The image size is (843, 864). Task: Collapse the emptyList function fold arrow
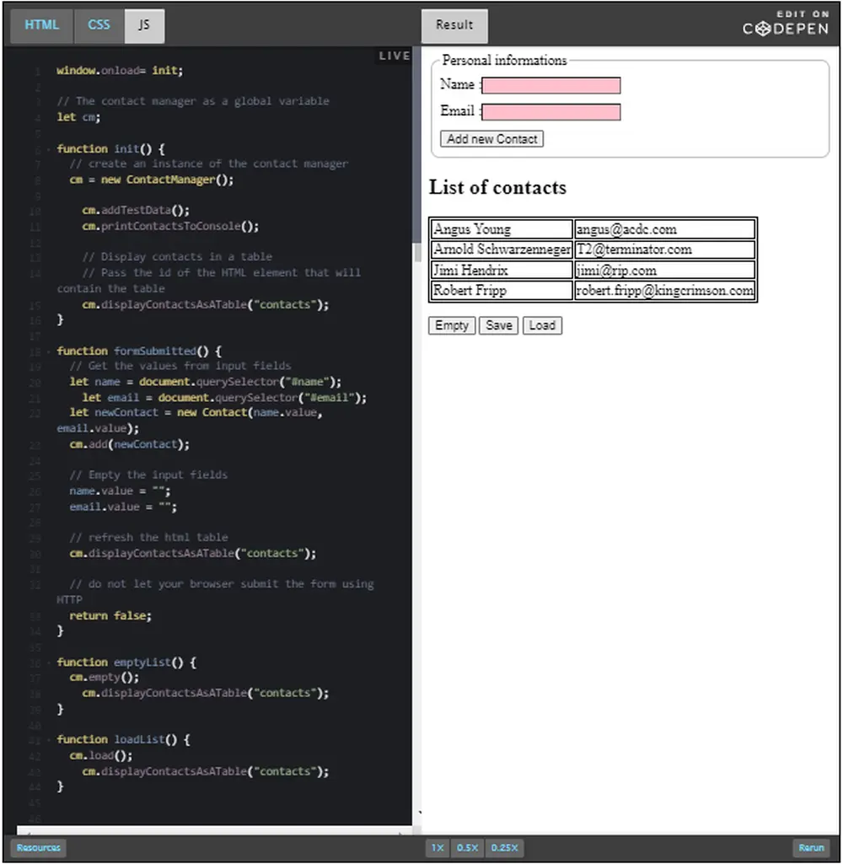(x=49, y=663)
